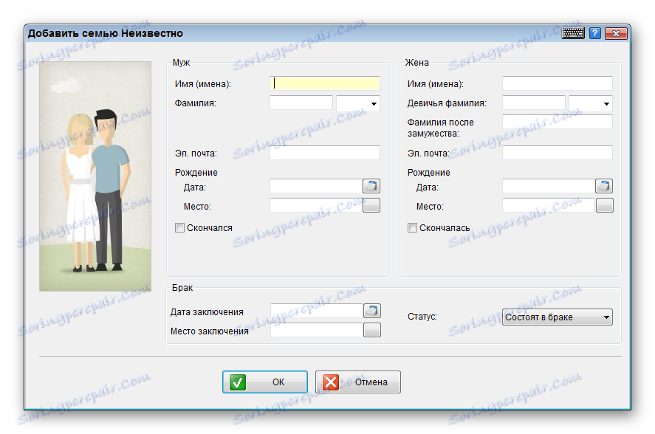Click wife's Эл. почта field
Image resolution: width=655 pixels, height=434 pixels.
tap(558, 153)
